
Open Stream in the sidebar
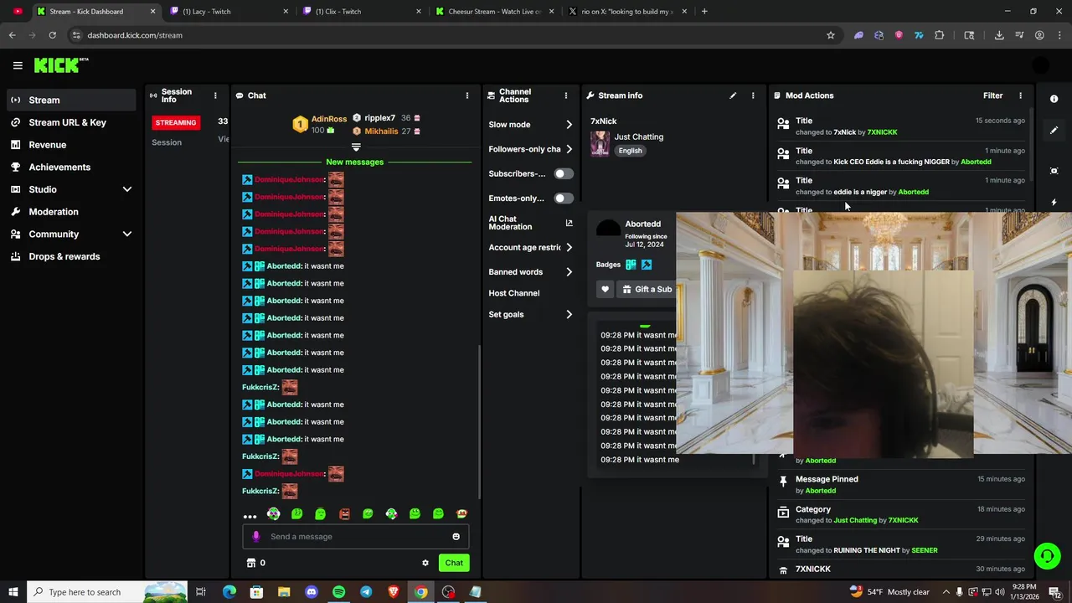[71, 100]
